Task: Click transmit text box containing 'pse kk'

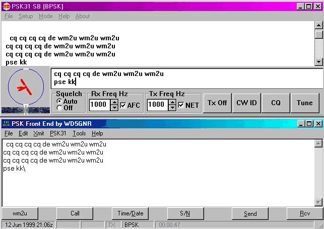Action: (187, 79)
